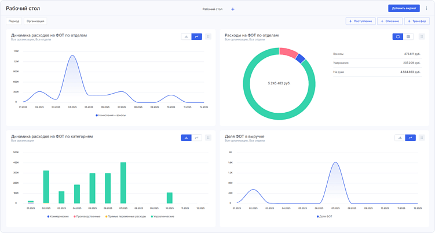This screenshot has width=435, height=233.
Task: Click the Поступление button
Action: click(x=361, y=21)
